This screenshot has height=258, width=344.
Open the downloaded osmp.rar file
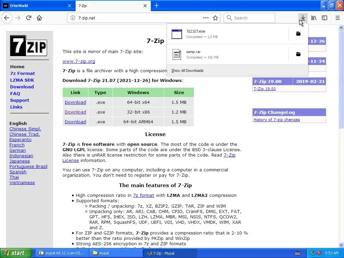(x=227, y=54)
